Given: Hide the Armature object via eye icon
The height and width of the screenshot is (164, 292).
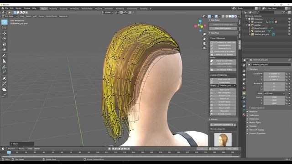Looking at the screenshot, I should pyautogui.click(x=289, y=22).
